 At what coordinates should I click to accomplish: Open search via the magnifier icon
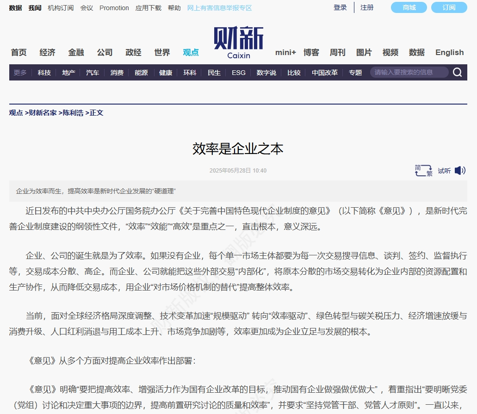tap(457, 72)
